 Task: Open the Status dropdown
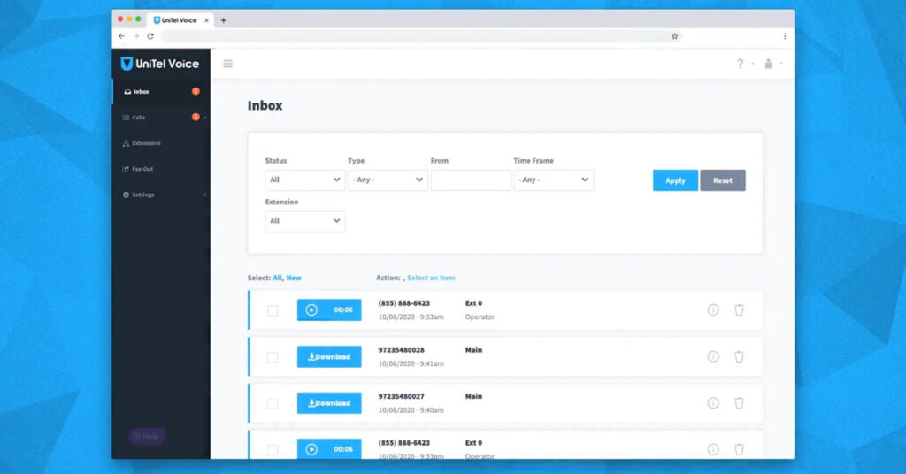click(305, 180)
